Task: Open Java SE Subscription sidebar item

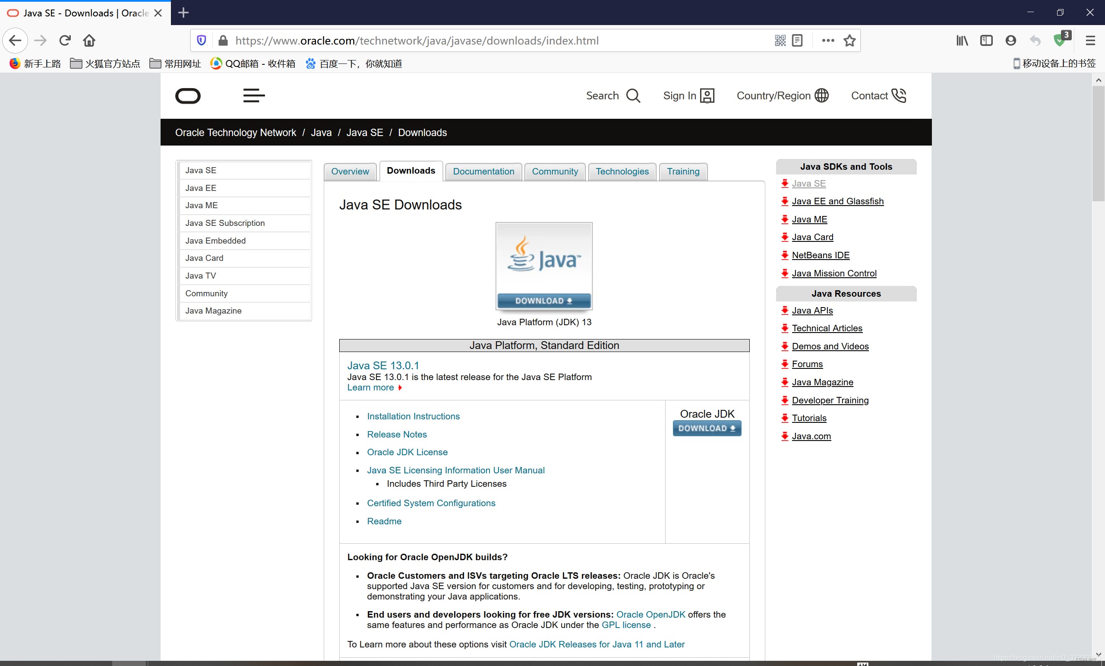Action: (244, 223)
